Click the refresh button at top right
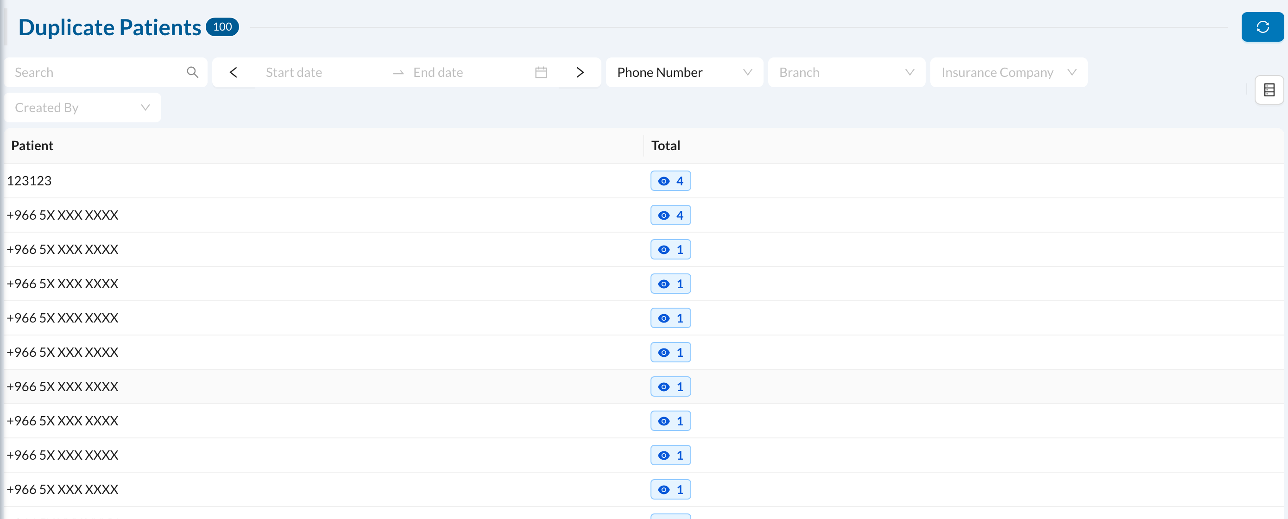The height and width of the screenshot is (519, 1288). (1262, 27)
